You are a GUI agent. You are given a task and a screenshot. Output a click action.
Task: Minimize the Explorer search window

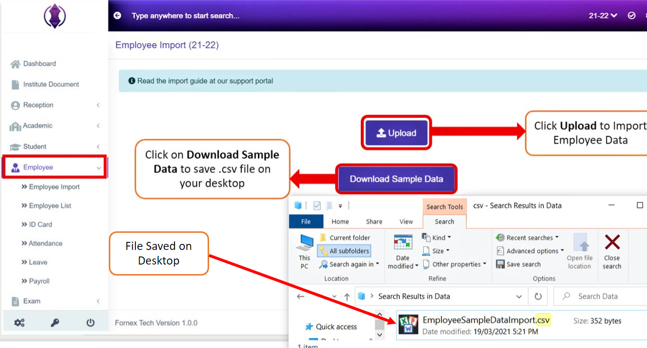pyautogui.click(x=612, y=205)
